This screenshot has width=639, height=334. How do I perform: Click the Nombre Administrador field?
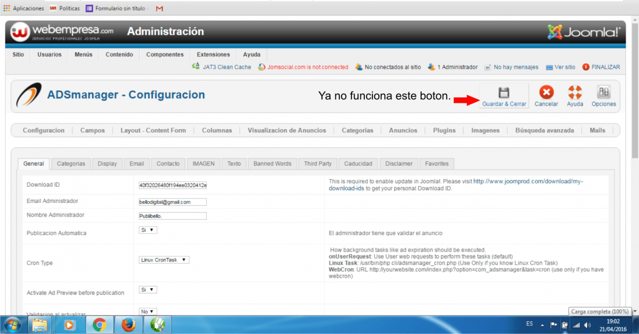173,216
